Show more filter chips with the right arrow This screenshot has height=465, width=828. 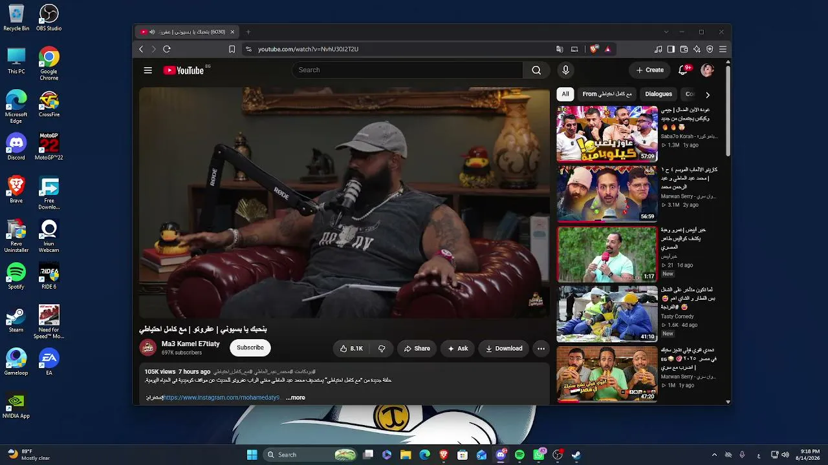coord(707,94)
